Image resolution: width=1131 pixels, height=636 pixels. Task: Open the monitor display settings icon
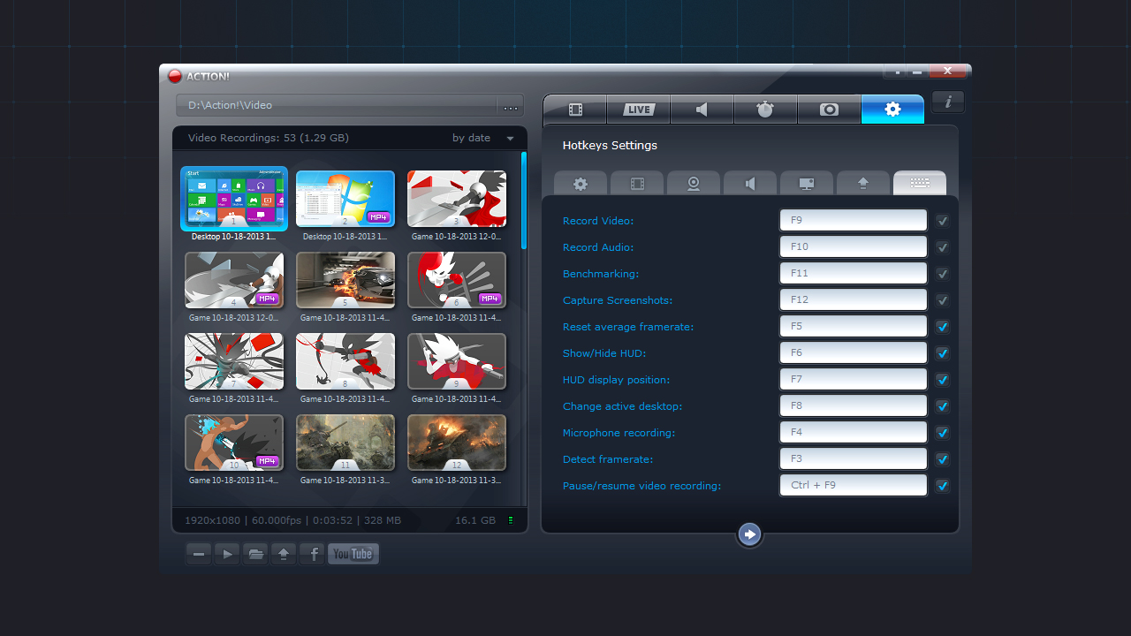[806, 183]
